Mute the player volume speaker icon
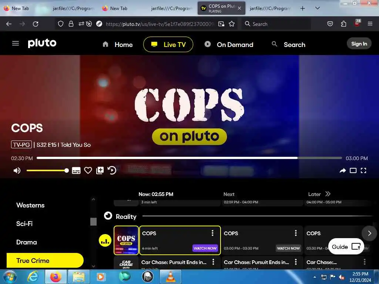The height and width of the screenshot is (284, 379). pos(17,170)
